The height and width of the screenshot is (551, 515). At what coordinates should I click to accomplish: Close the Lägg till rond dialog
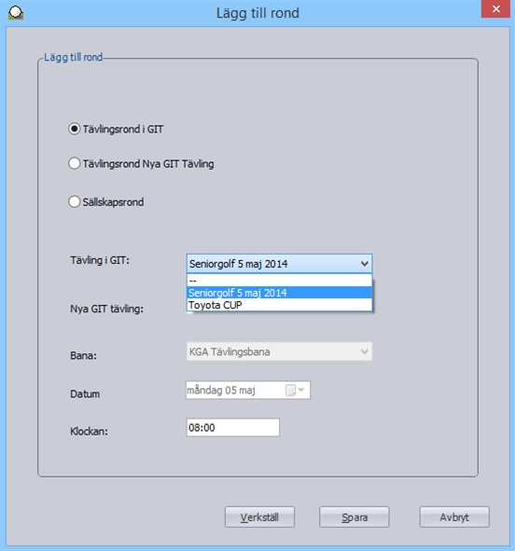click(495, 8)
